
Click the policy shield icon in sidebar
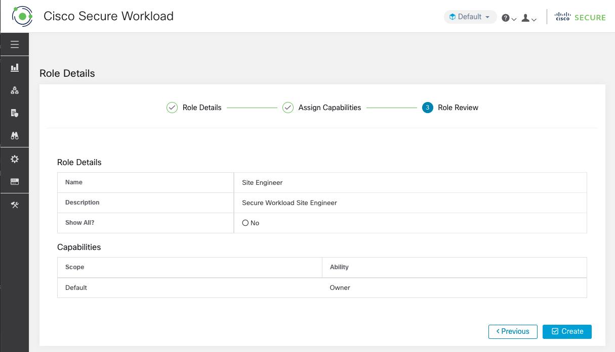(15, 113)
